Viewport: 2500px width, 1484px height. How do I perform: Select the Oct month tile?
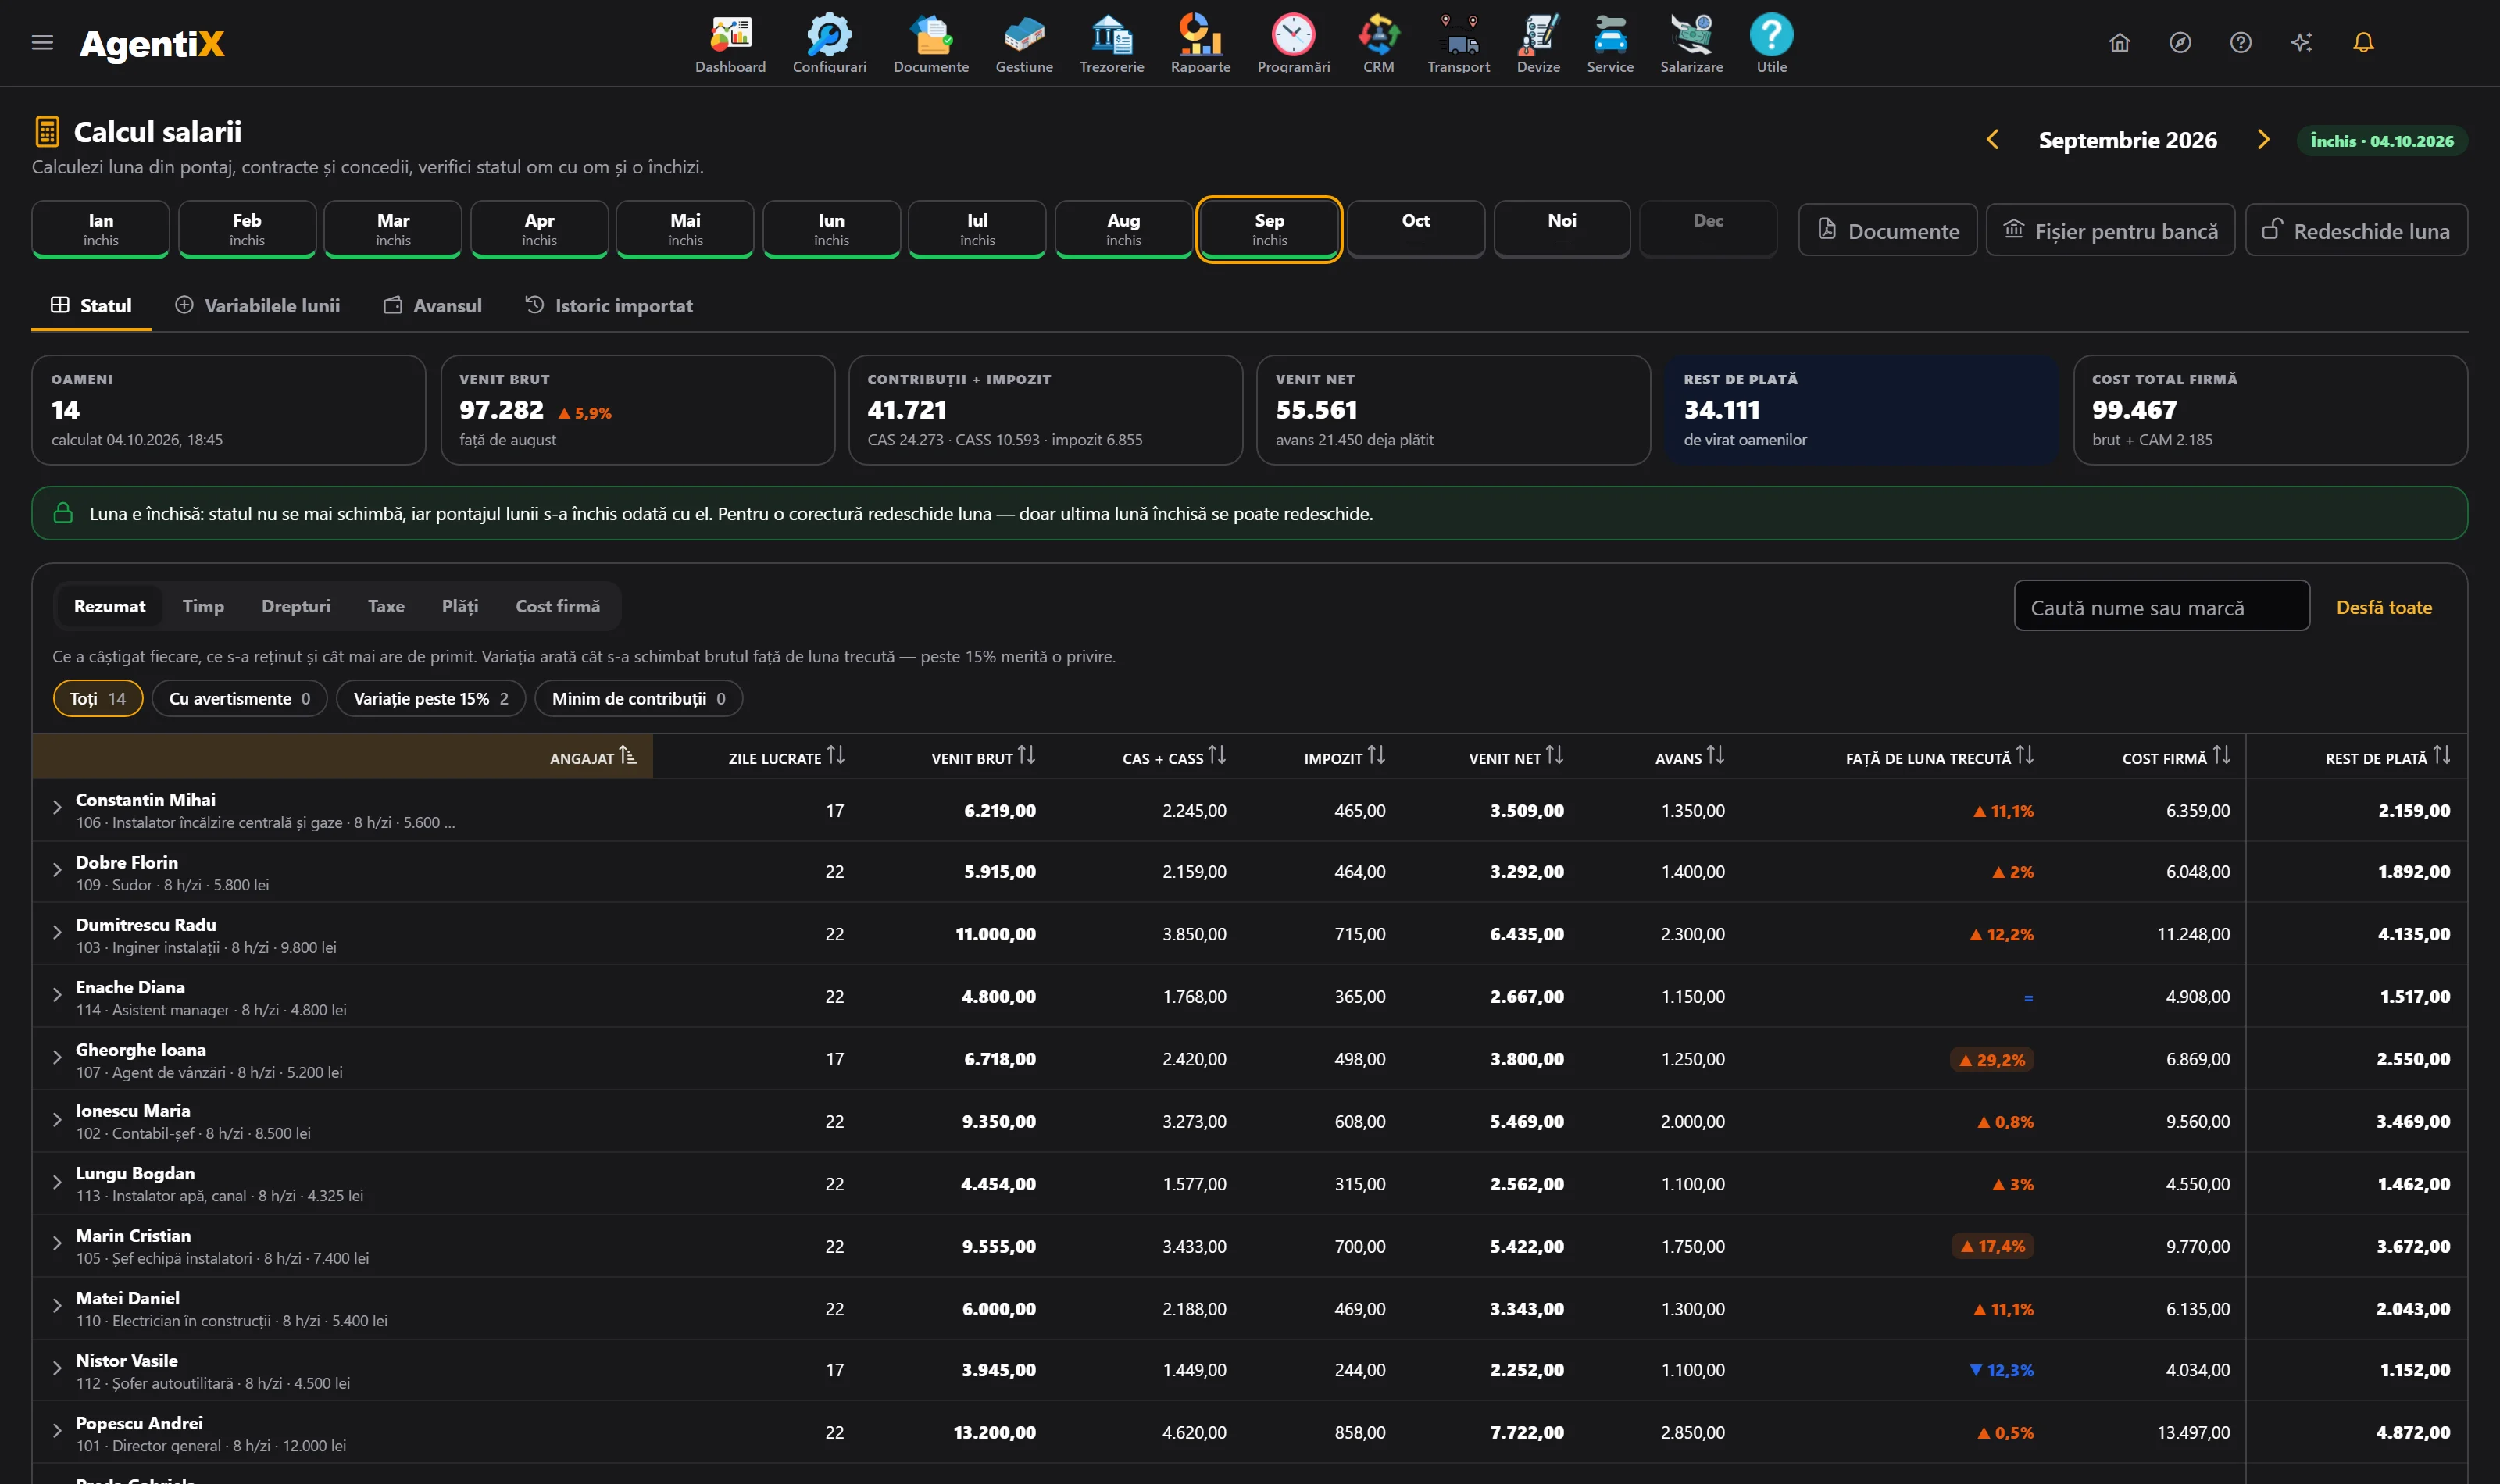pos(1415,229)
